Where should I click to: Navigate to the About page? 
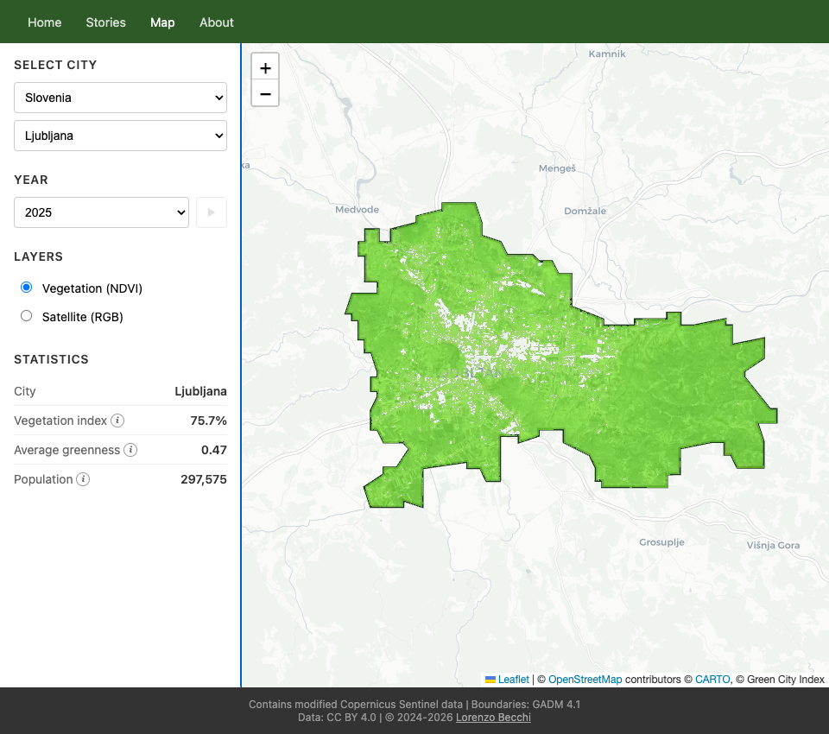216,22
